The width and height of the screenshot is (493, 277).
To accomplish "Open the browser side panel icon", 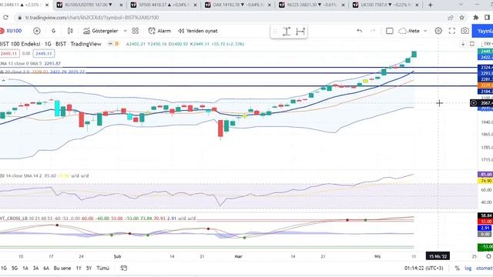I will [487, 18].
